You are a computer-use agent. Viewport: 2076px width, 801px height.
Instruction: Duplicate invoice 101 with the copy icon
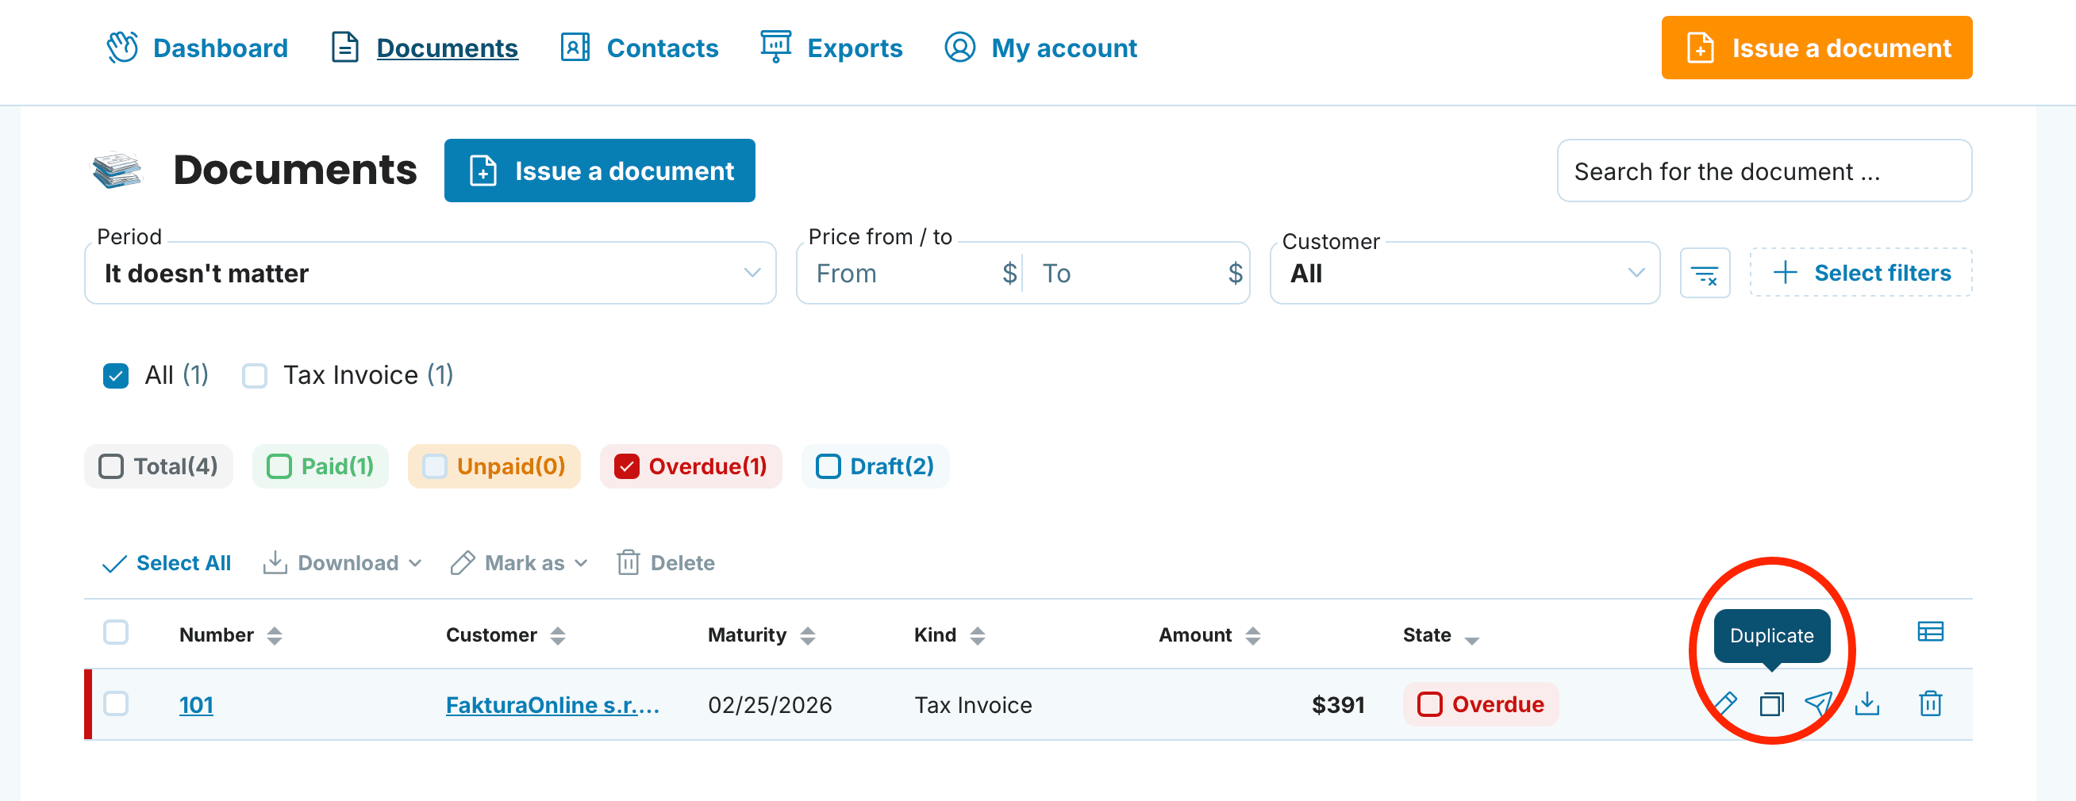(x=1771, y=704)
